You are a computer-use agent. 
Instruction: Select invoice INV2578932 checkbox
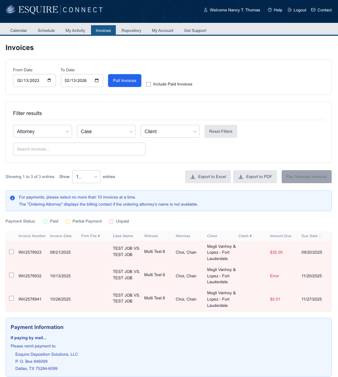point(11,275)
